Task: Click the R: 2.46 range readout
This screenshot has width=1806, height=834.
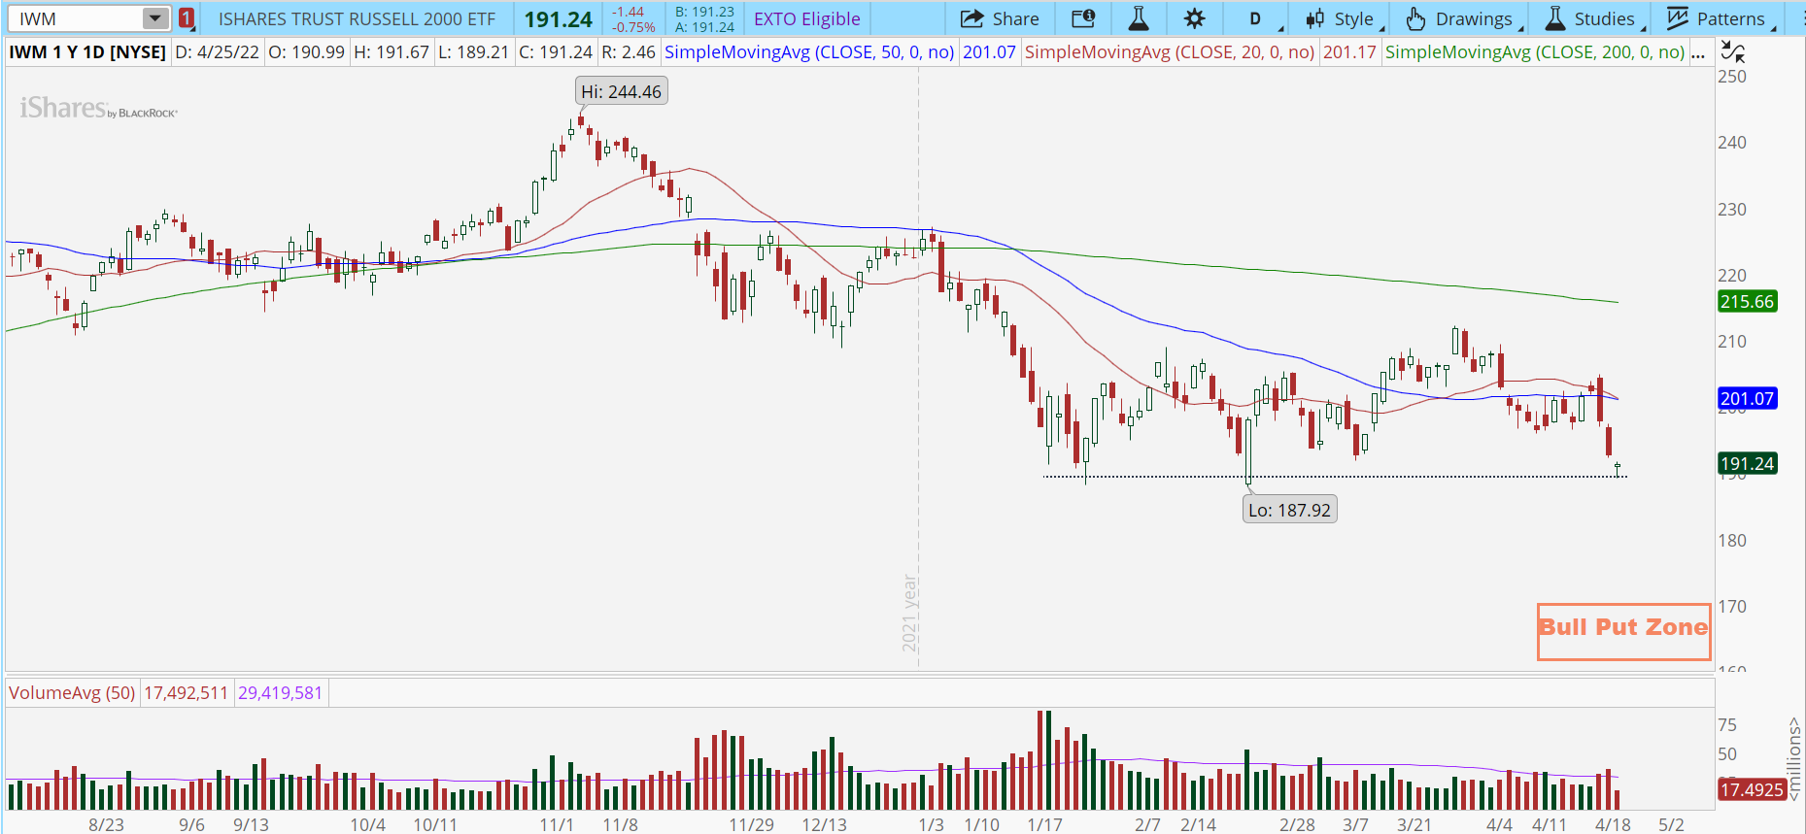Action: 629,52
